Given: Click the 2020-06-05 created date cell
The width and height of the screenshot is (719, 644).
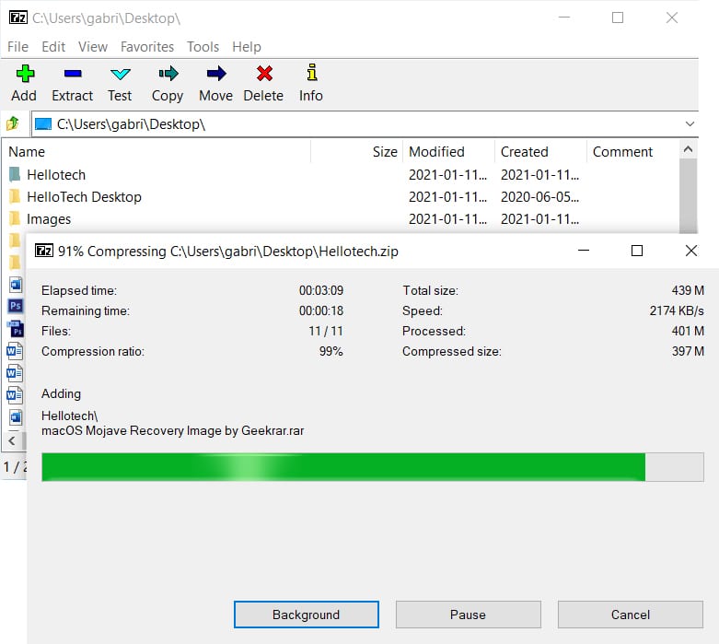Looking at the screenshot, I should 539,196.
